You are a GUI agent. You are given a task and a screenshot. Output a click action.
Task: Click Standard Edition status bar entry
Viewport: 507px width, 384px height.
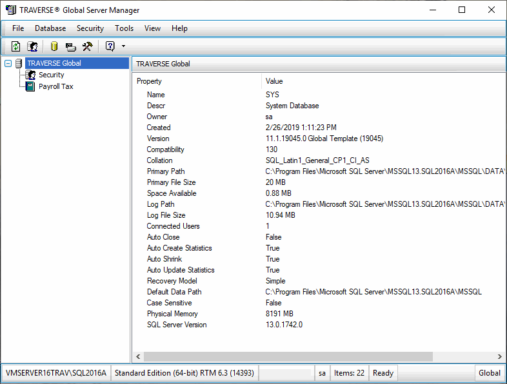point(184,373)
